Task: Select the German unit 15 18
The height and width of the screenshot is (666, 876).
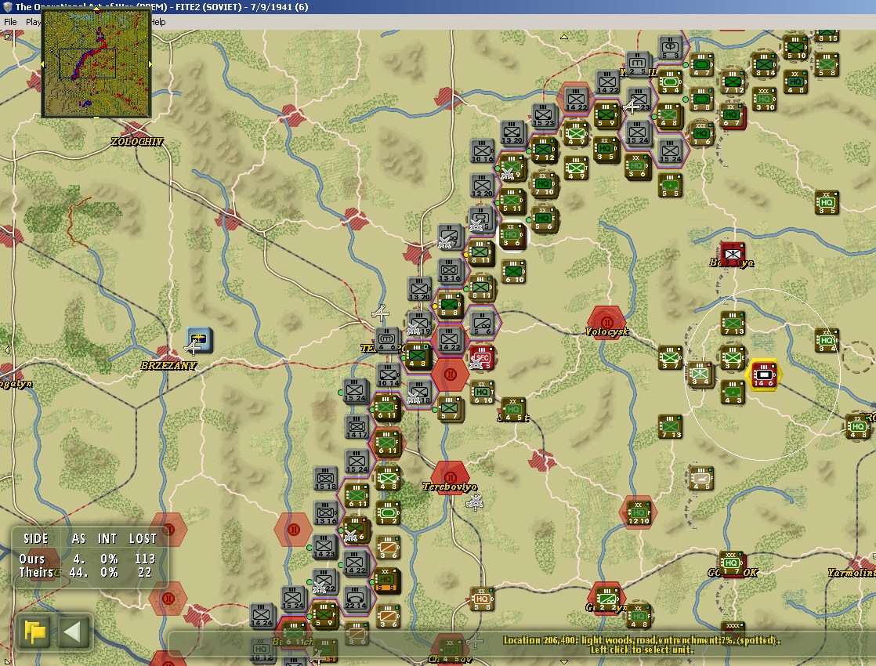Action: [325, 479]
